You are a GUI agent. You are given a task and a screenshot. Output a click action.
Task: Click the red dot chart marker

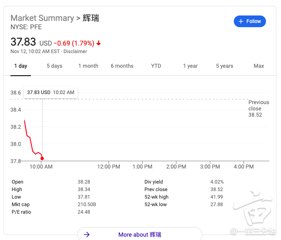[42, 158]
